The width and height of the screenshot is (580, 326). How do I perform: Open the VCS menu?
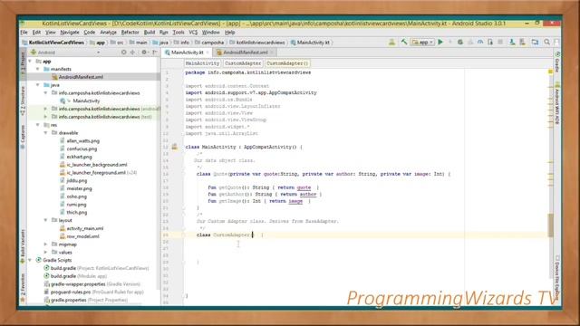point(193,33)
